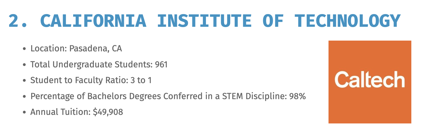This screenshot has height=132, width=429.
Task: Select the California Institute of Technology heading
Action: coord(204,20)
